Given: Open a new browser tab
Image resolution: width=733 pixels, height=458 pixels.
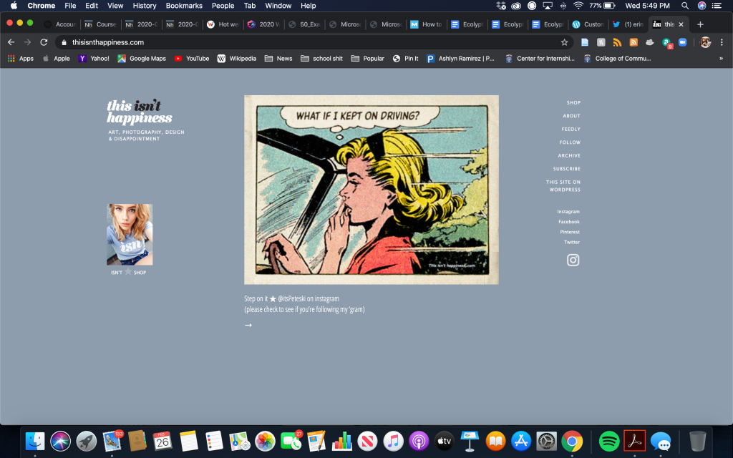Looking at the screenshot, I should coord(700,24).
